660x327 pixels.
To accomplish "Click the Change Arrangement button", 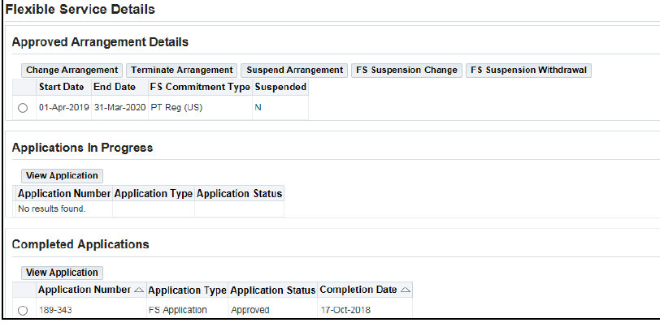I will click(72, 71).
